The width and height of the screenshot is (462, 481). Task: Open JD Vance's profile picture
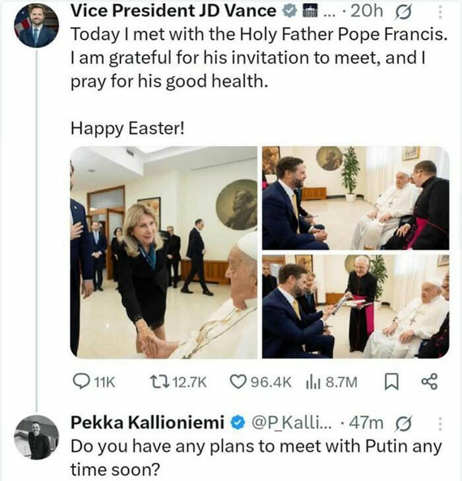pos(38,26)
